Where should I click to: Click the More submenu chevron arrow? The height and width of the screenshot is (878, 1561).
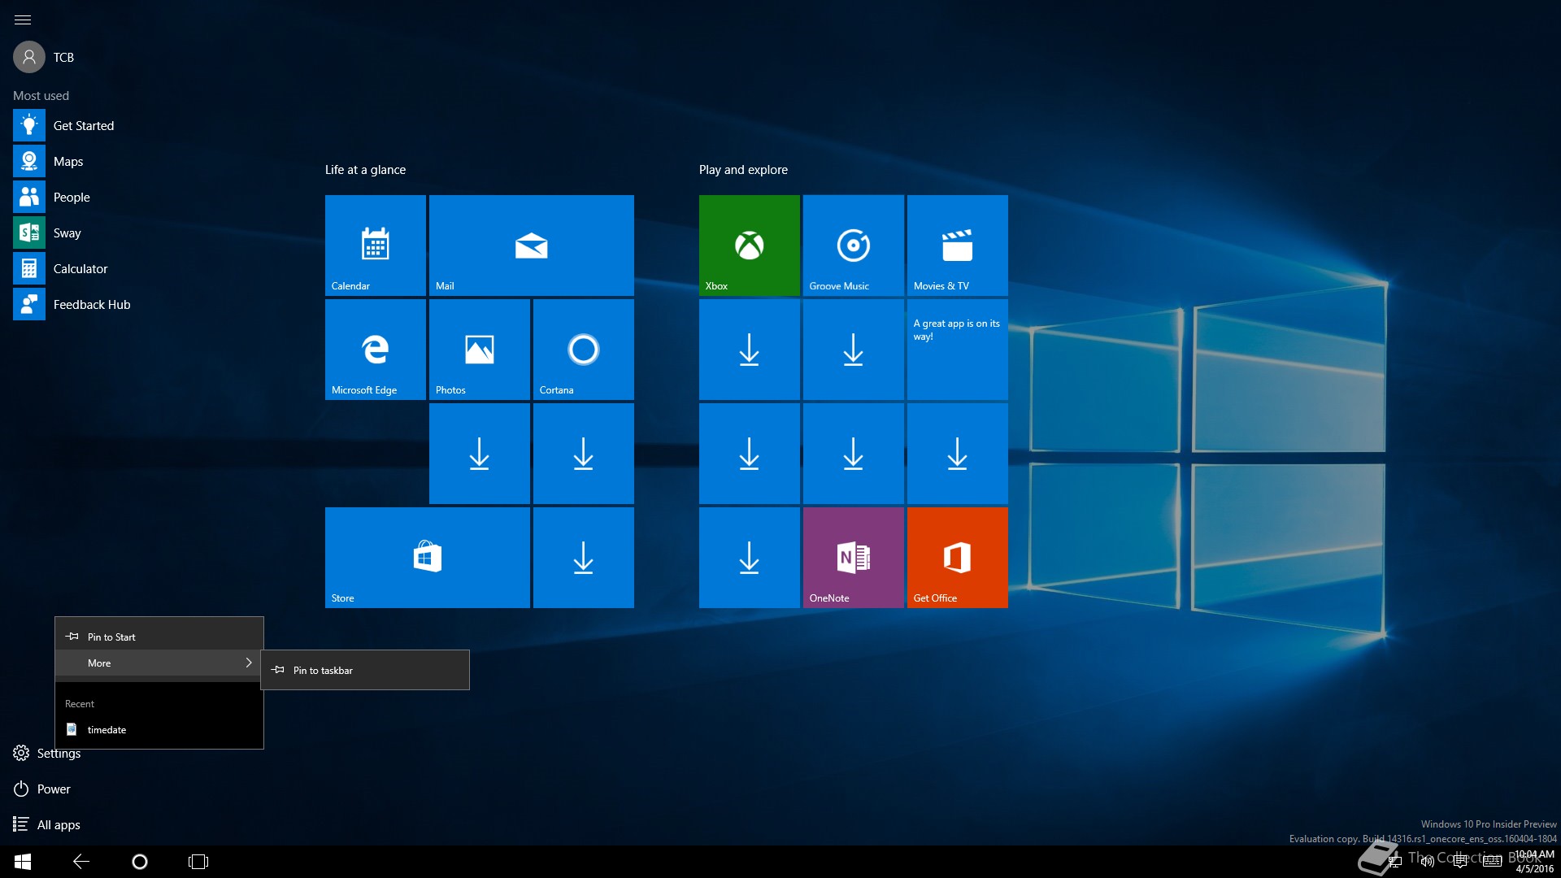click(249, 663)
